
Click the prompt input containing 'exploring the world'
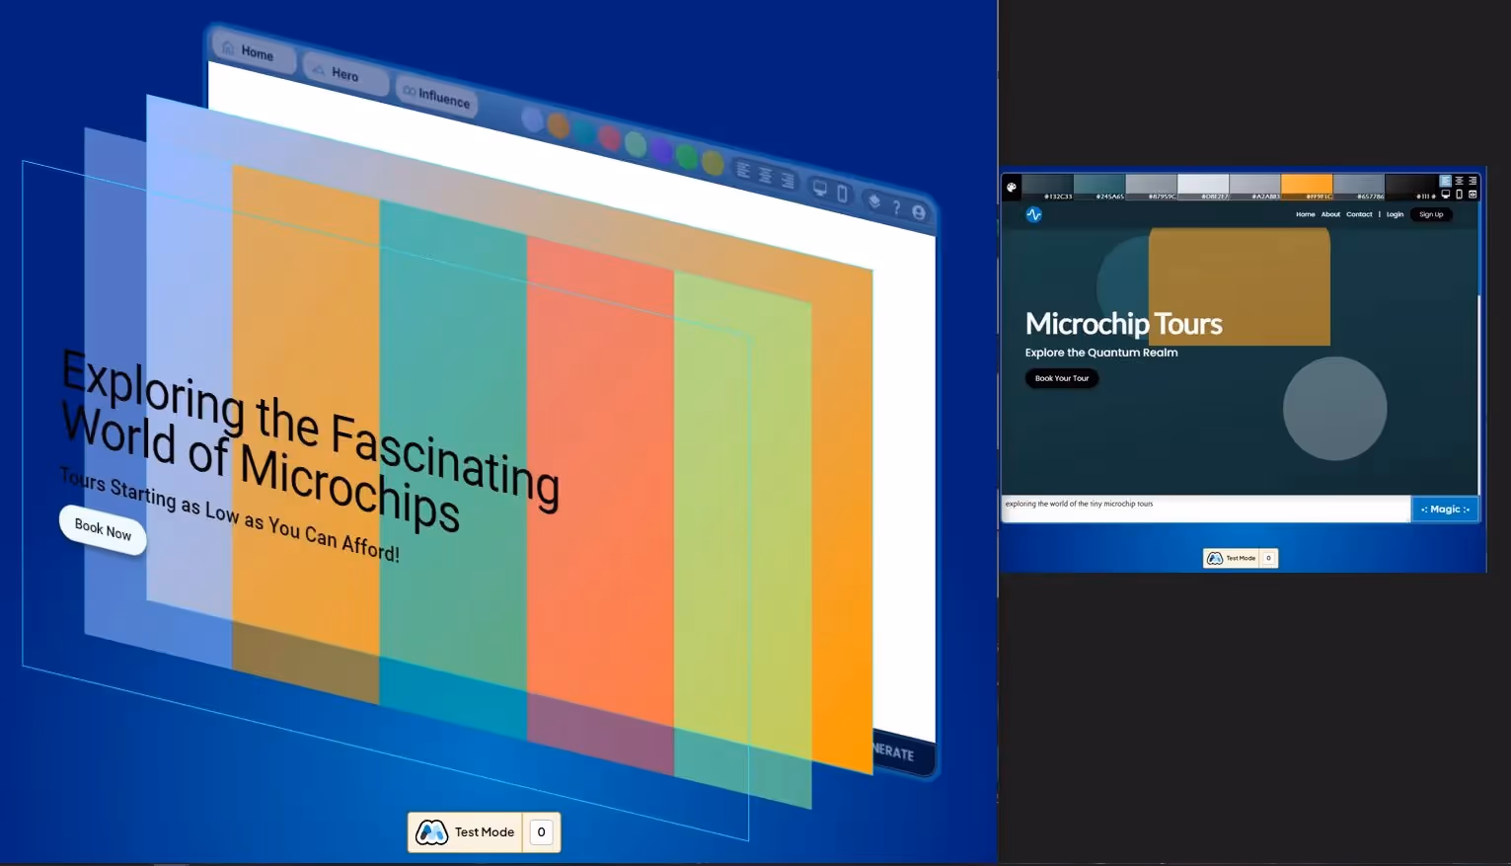[1206, 510]
